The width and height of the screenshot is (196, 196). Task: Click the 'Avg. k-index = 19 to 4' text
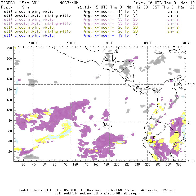pyautogui.click(x=110, y=35)
